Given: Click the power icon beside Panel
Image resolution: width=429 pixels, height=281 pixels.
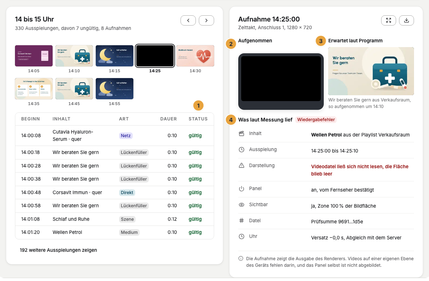Looking at the screenshot, I should coord(241,189).
